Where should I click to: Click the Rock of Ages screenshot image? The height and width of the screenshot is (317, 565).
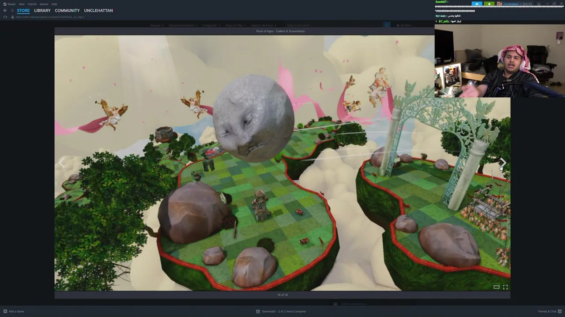[282, 163]
